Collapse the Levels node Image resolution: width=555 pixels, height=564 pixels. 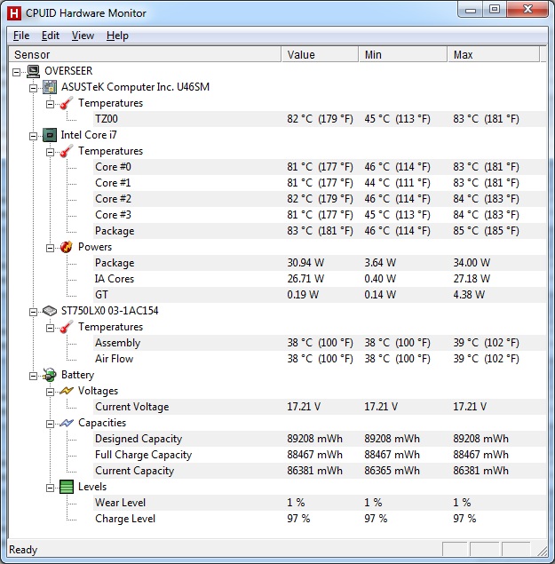click(50, 489)
